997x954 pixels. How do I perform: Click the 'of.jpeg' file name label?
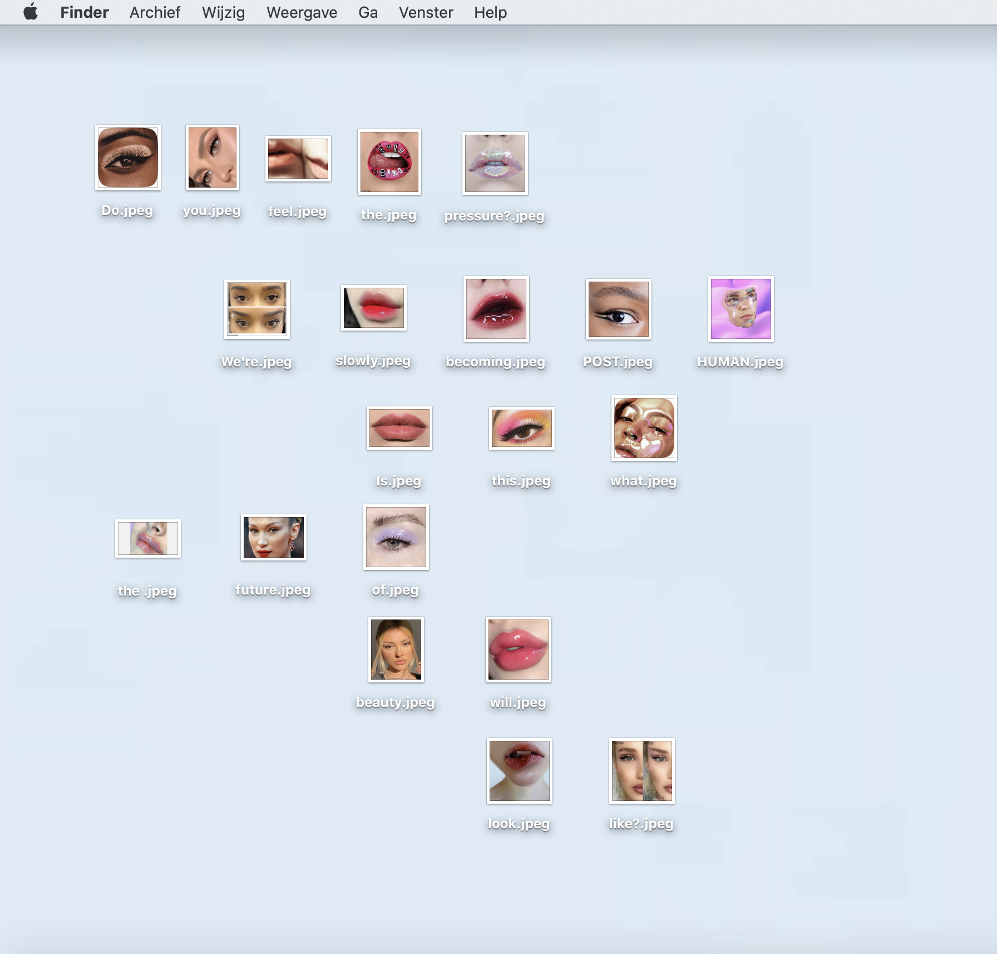click(395, 590)
